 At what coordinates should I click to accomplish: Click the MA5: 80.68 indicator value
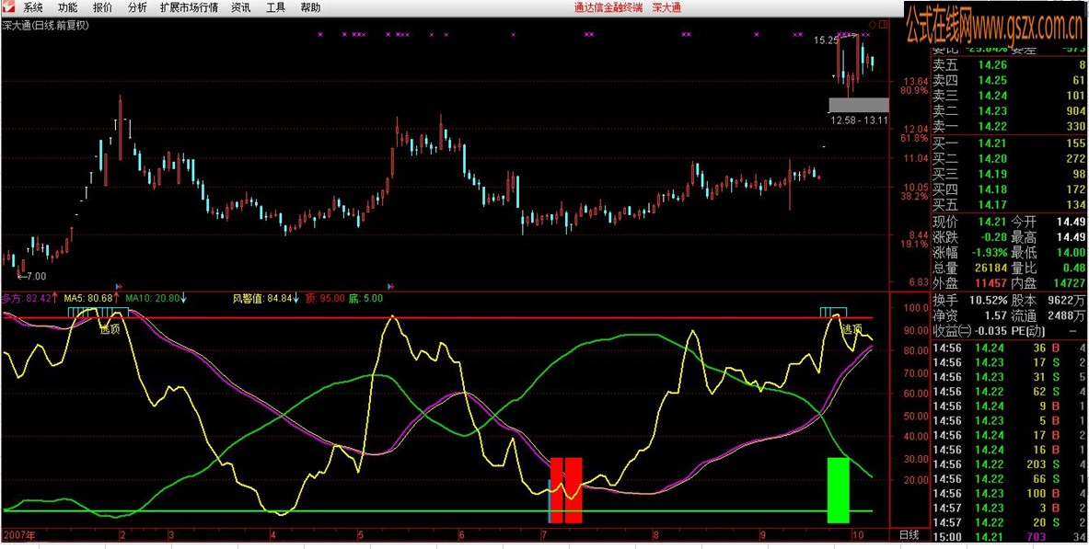click(x=88, y=299)
